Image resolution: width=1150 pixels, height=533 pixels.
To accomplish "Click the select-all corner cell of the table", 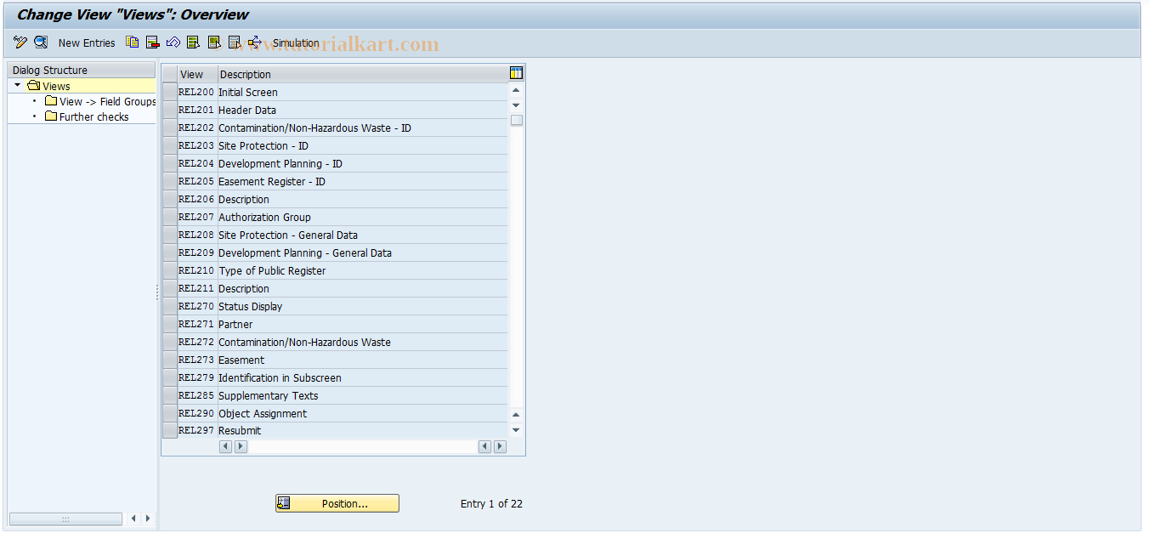I will click(x=170, y=74).
